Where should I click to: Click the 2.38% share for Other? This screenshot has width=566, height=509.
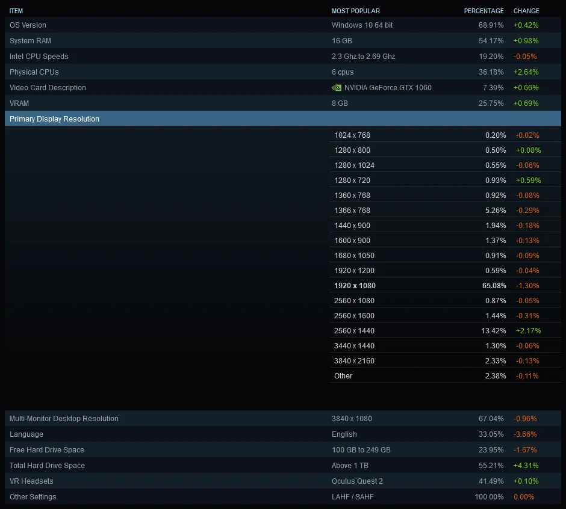[x=496, y=376]
